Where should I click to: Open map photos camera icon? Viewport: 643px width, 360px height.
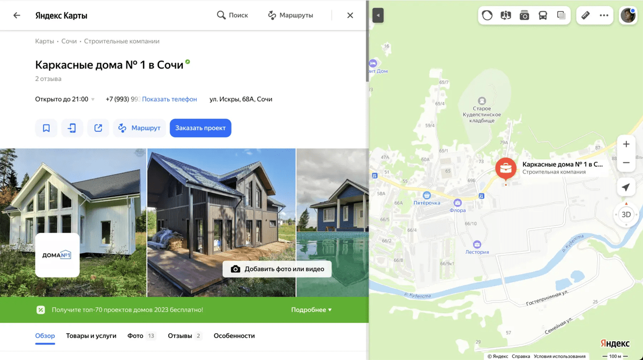tap(524, 16)
